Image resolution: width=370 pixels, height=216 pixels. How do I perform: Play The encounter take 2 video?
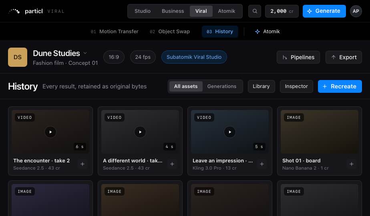(50, 132)
